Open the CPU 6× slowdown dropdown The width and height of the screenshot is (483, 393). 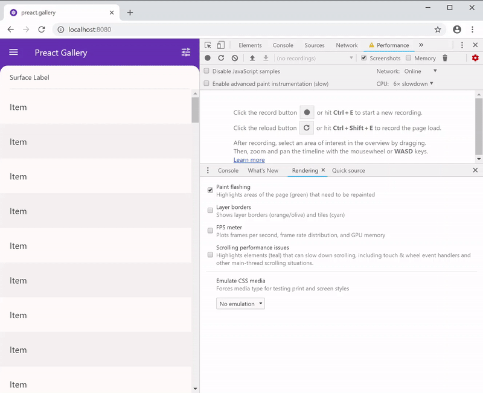point(413,83)
